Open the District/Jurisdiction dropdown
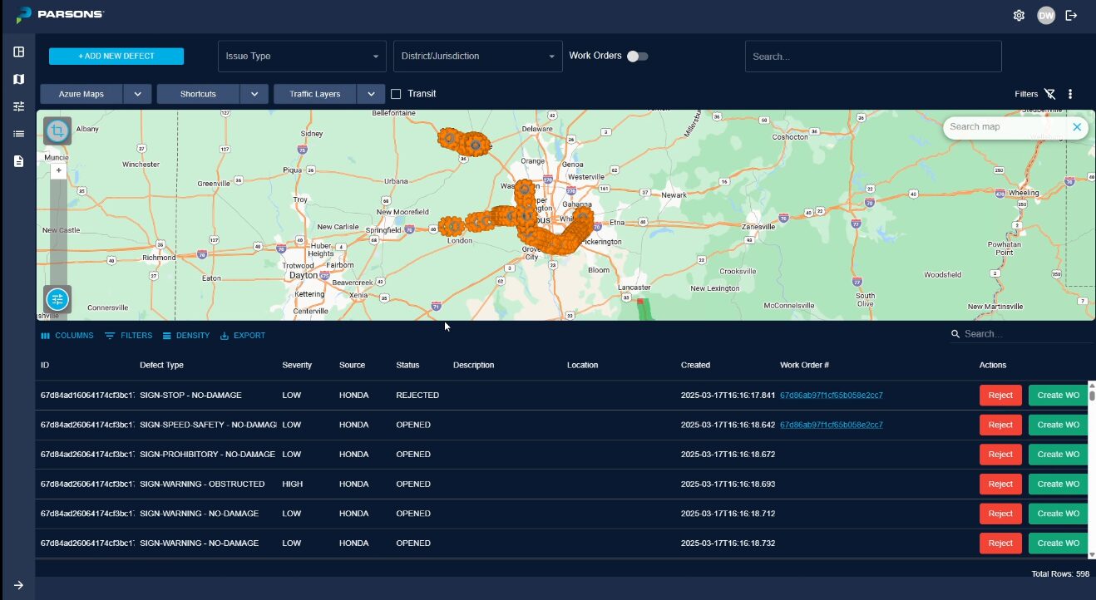The width and height of the screenshot is (1096, 600). click(477, 57)
